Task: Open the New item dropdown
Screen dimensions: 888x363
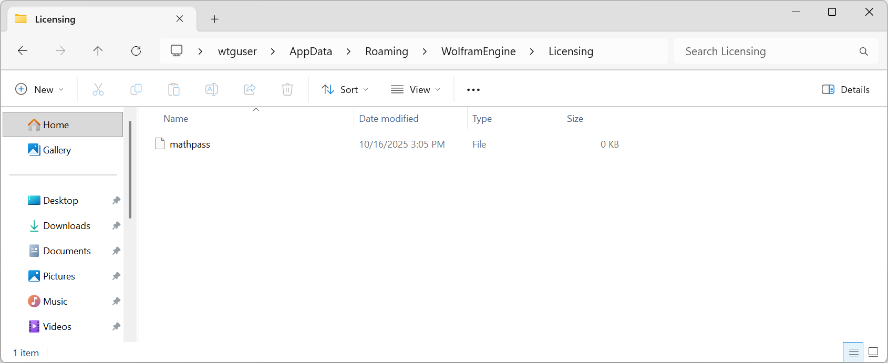Action: tap(39, 90)
